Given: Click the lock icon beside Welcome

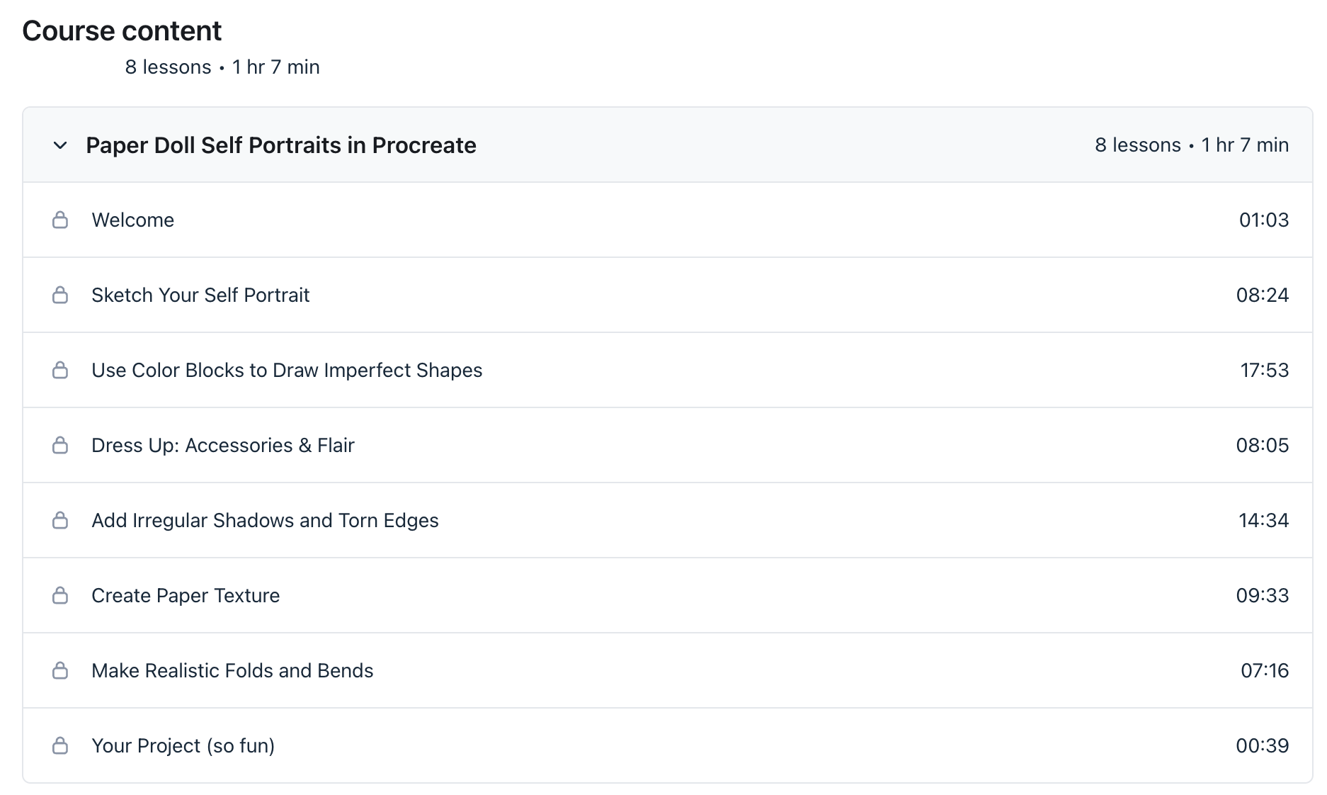Looking at the screenshot, I should [x=60, y=220].
